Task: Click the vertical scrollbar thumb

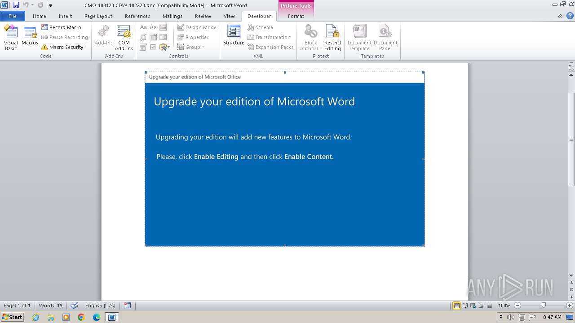Action: (x=571, y=139)
